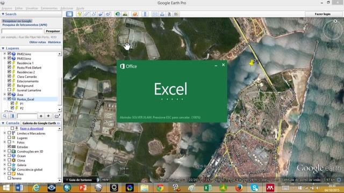Screen dimensions: 344x193
Task: Click the Fazer o download link
Action: tap(32, 129)
